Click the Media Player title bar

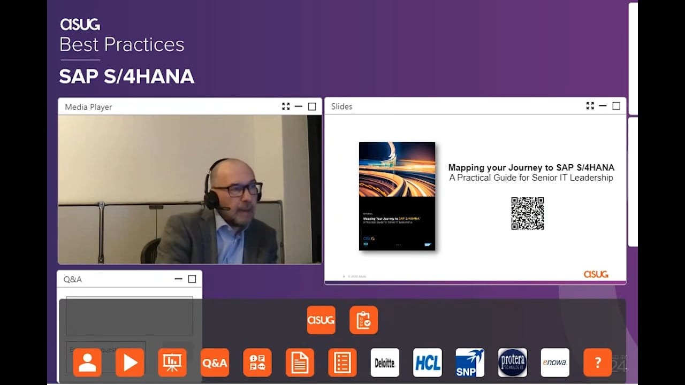190,106
